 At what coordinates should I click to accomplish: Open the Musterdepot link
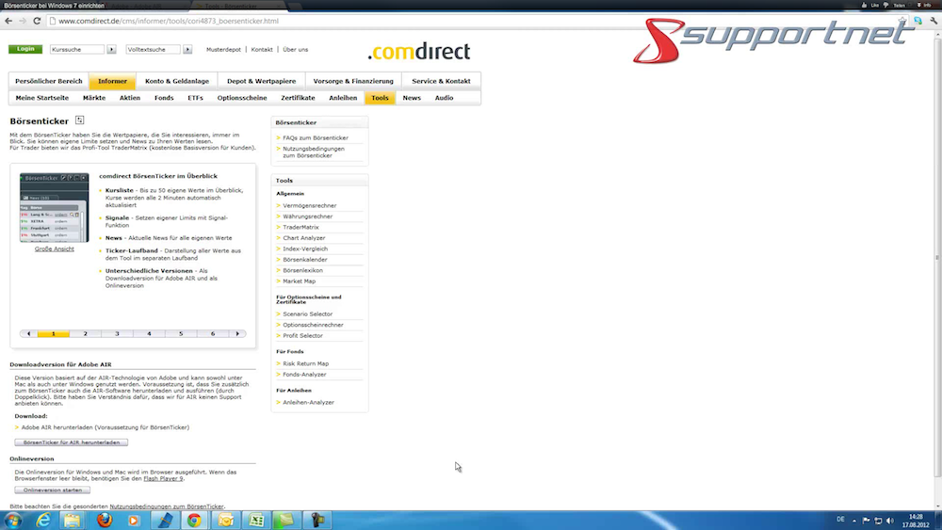[223, 50]
